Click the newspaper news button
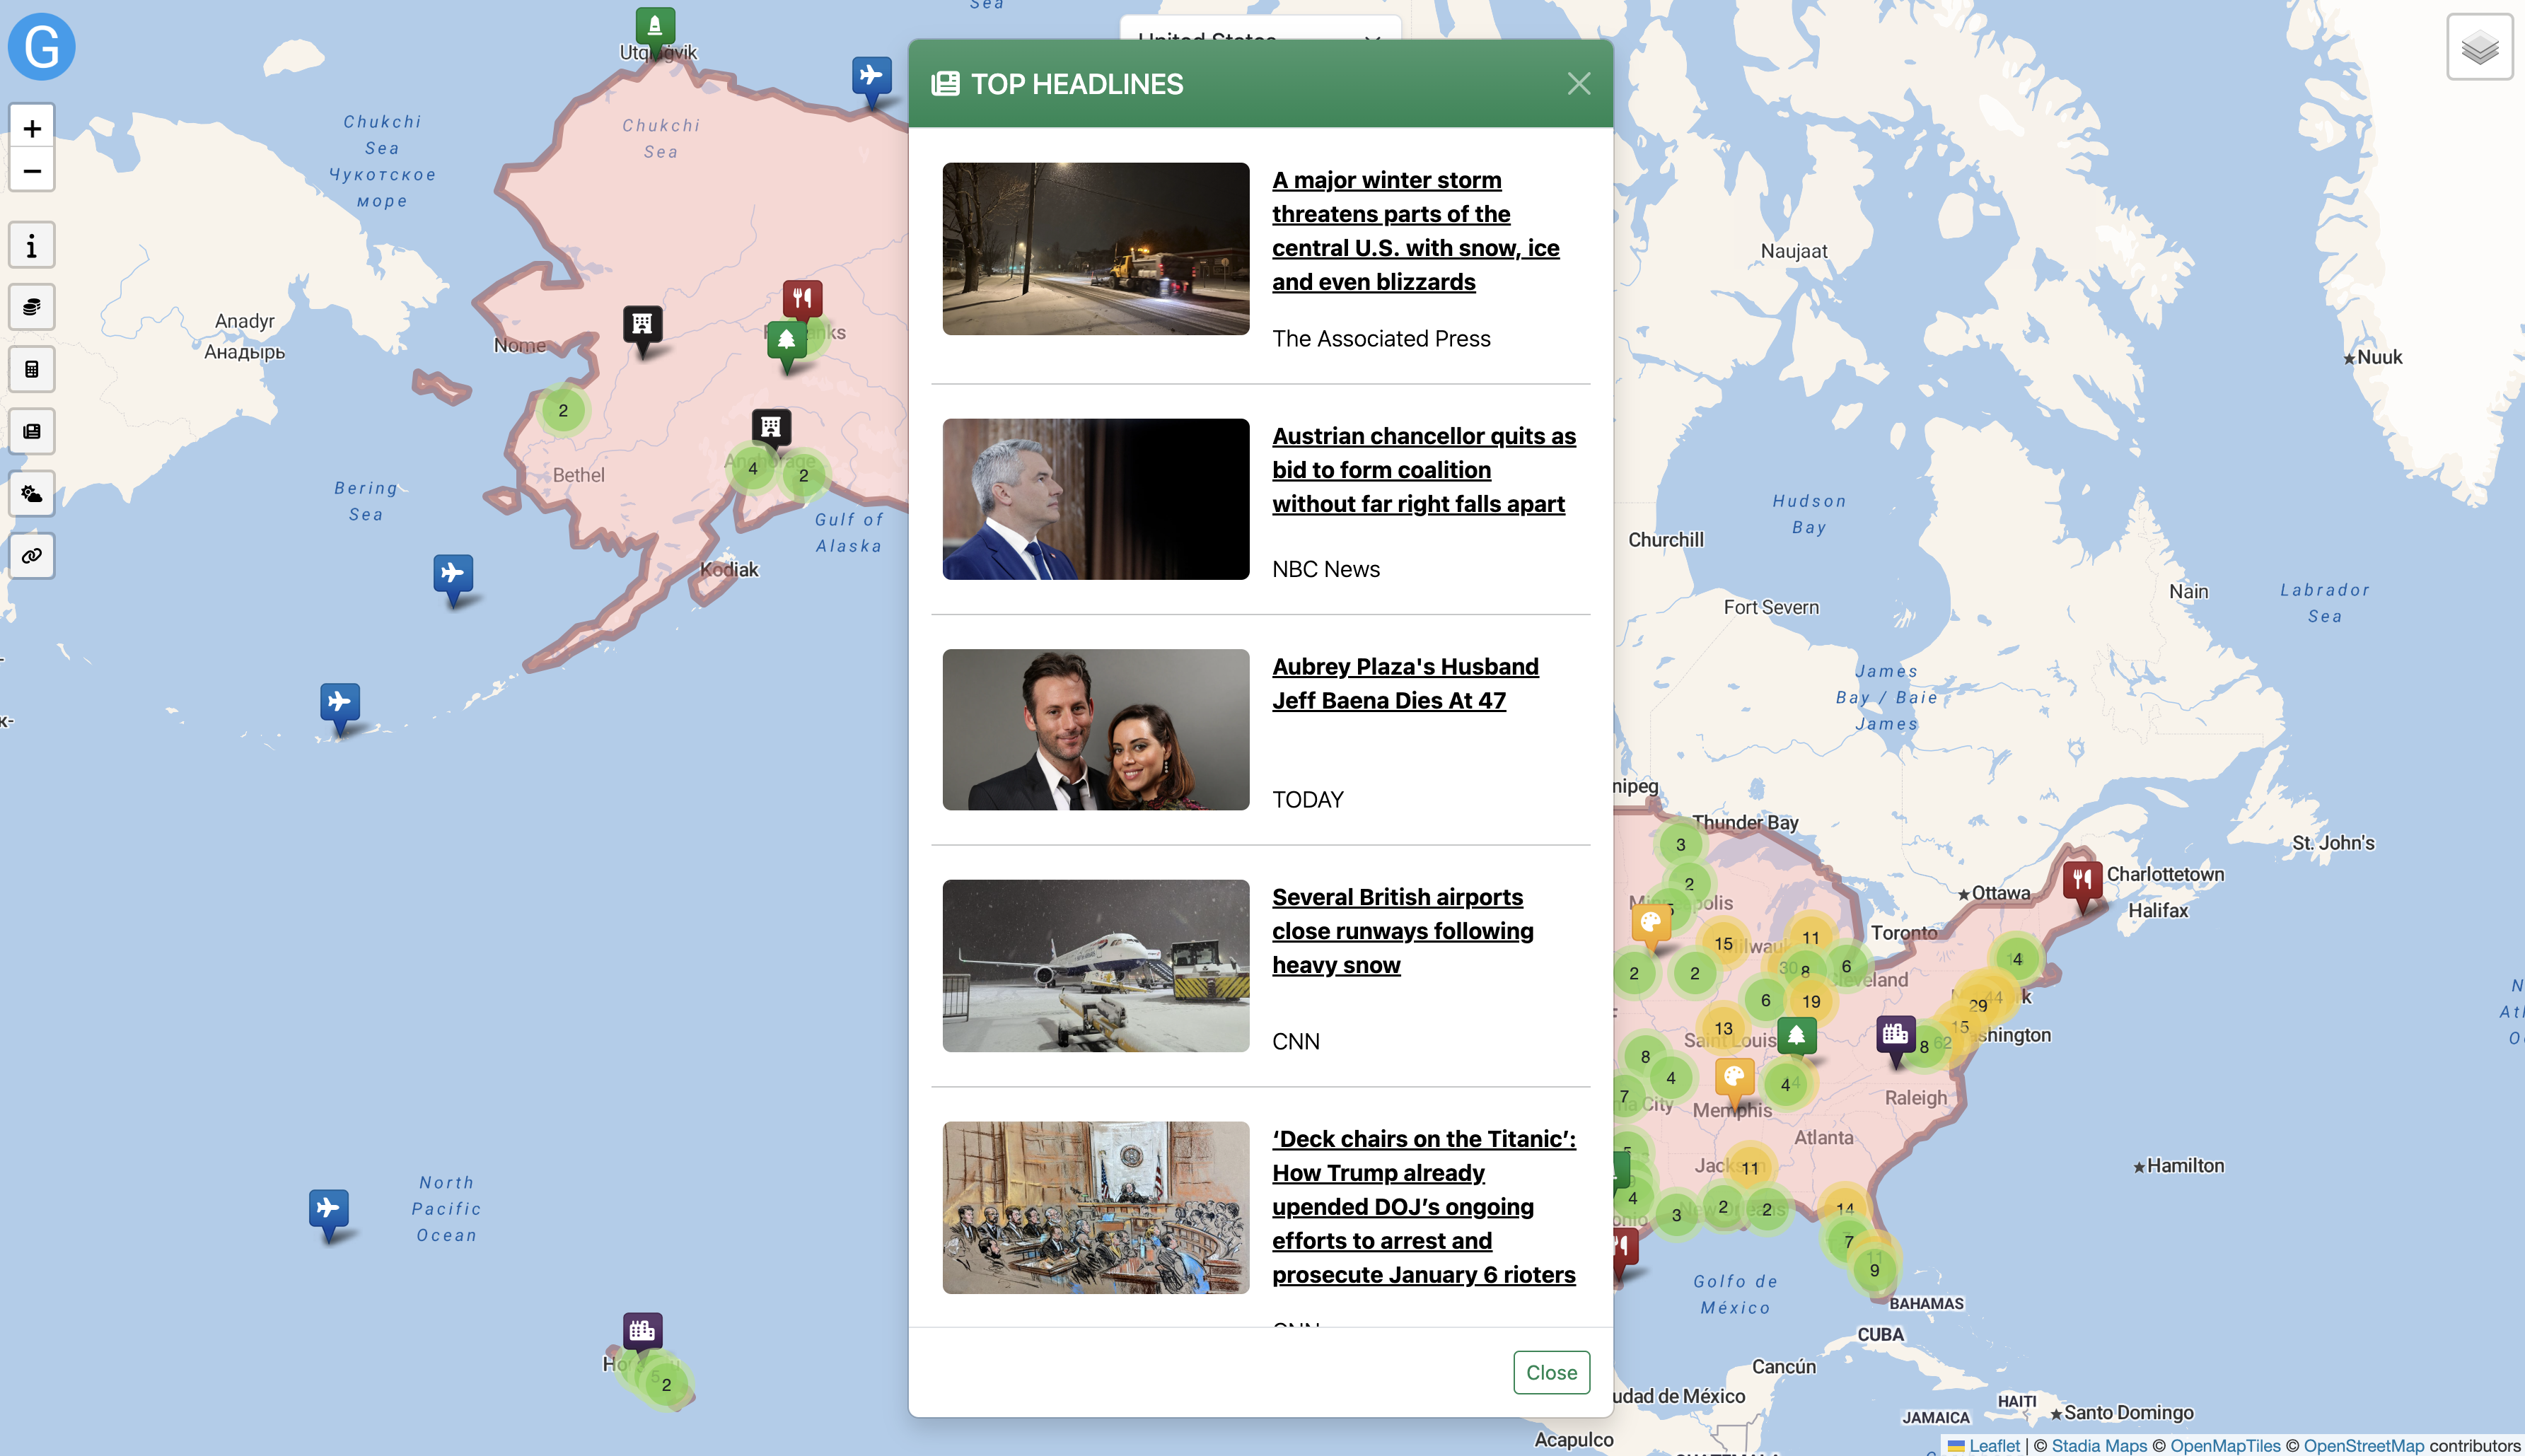 [32, 432]
